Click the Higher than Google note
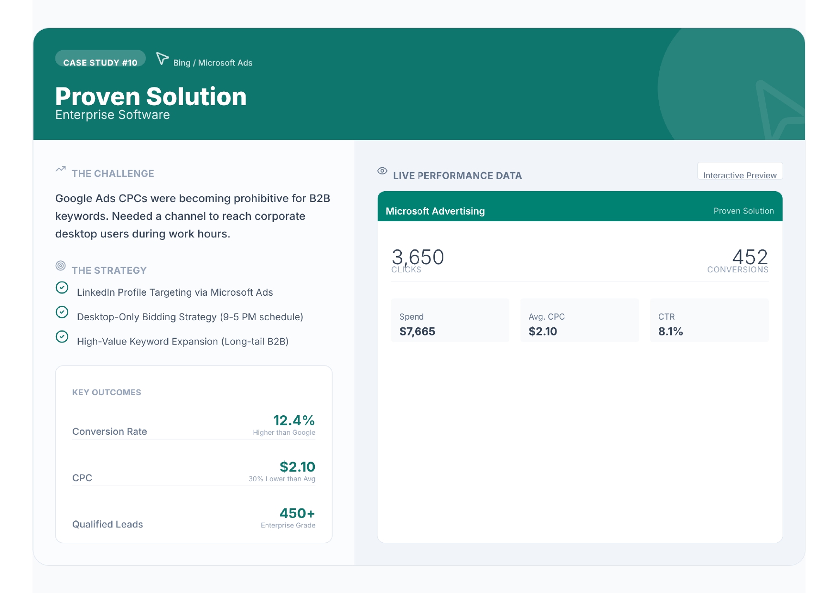Screen dimensions: 838x593 pos(284,432)
